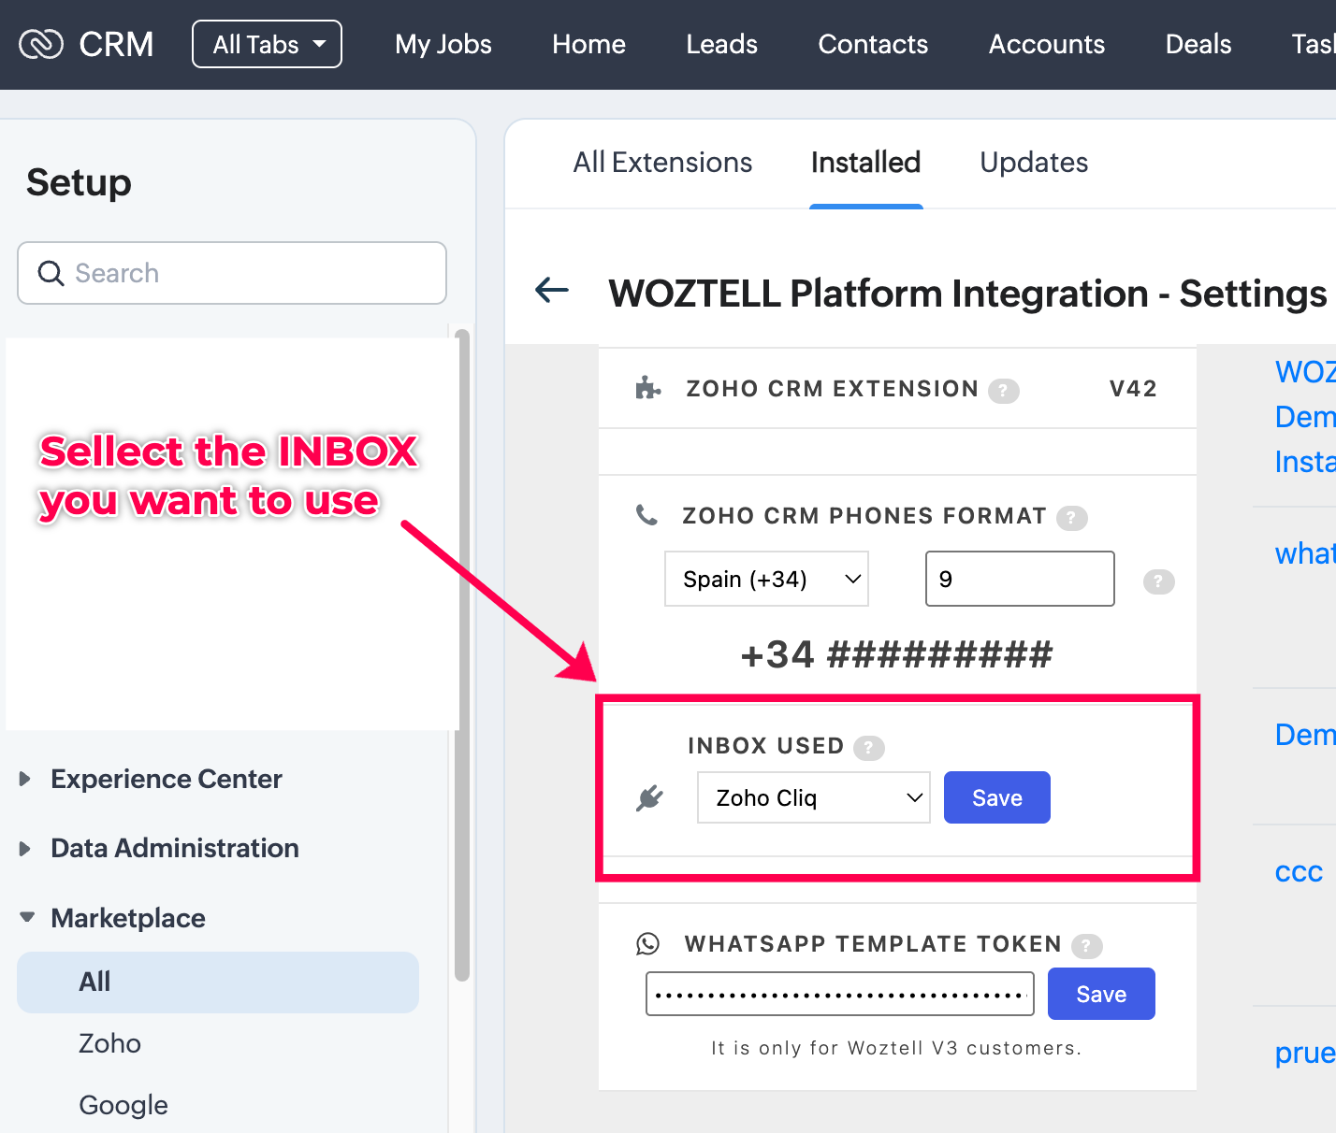Image resolution: width=1336 pixels, height=1133 pixels.
Task: Open help icon beside the digits field
Action: pos(1159,581)
